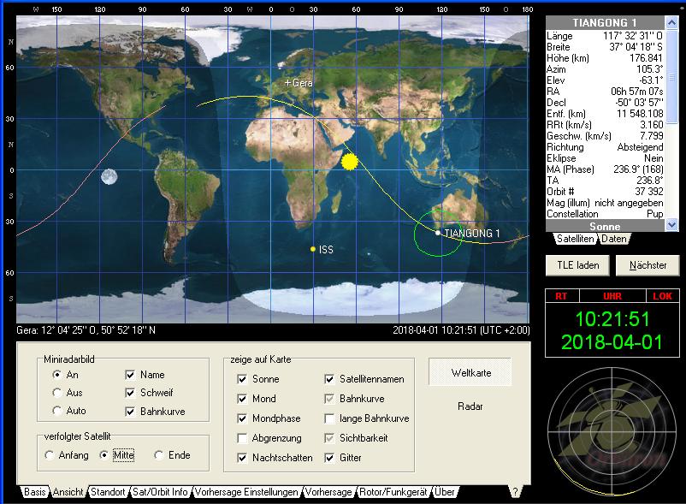Choose Ende for verfolgter Satellit
Screen dimensions: 686x504
pos(159,455)
